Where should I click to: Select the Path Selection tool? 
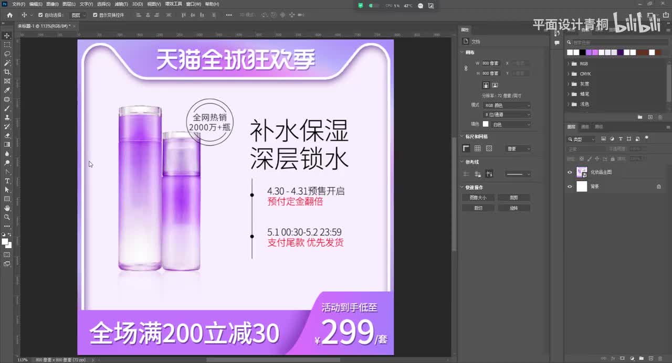pos(7,190)
